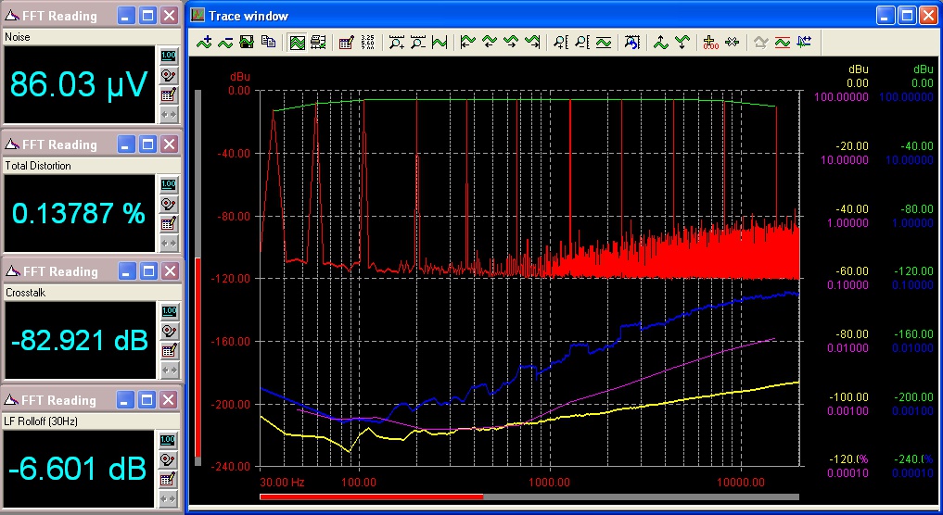Click the Total Distortion label

[x=38, y=165]
